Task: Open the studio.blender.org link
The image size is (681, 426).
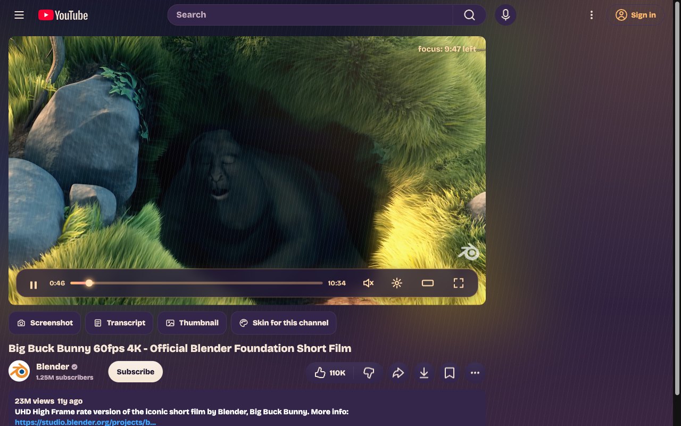Action: (85, 422)
